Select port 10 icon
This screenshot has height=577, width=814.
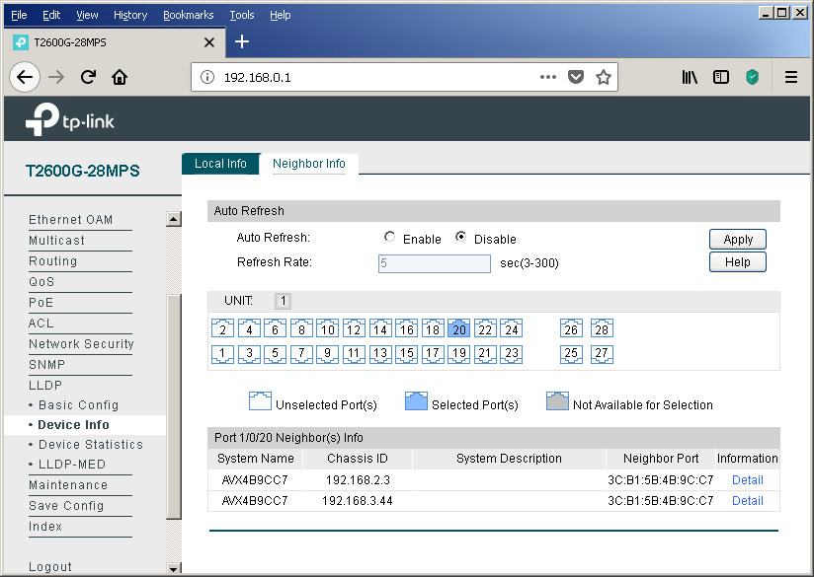(328, 328)
